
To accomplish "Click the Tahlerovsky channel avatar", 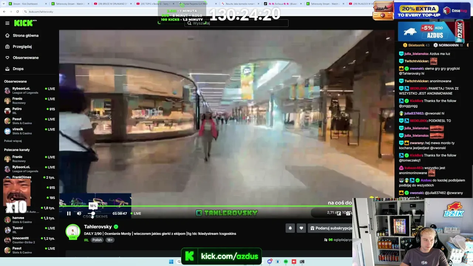I will coord(73,232).
